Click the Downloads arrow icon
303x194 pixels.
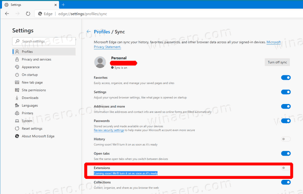click(17, 98)
